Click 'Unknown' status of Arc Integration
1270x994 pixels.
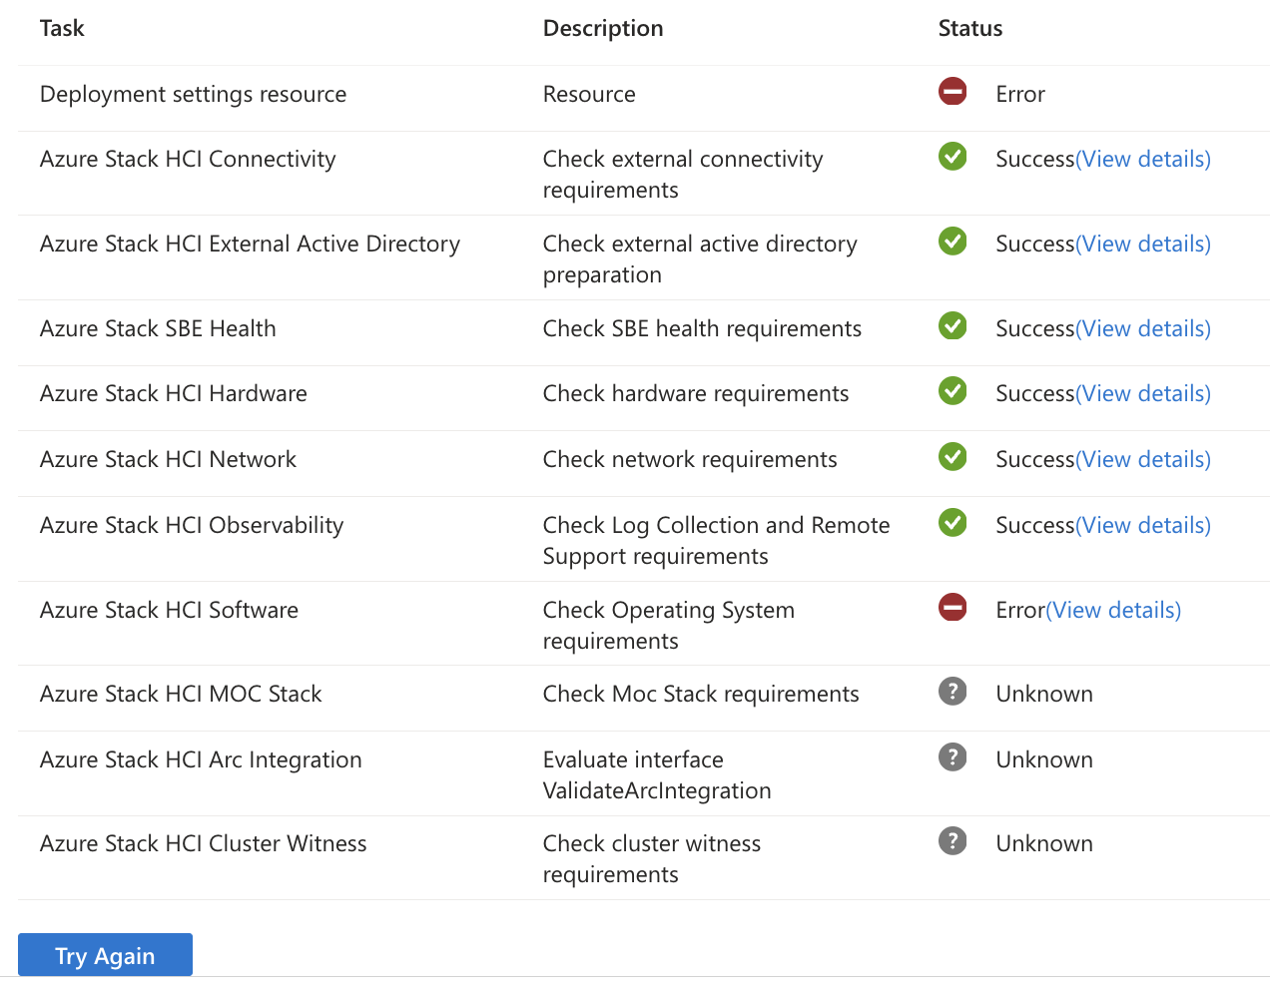coord(1044,760)
